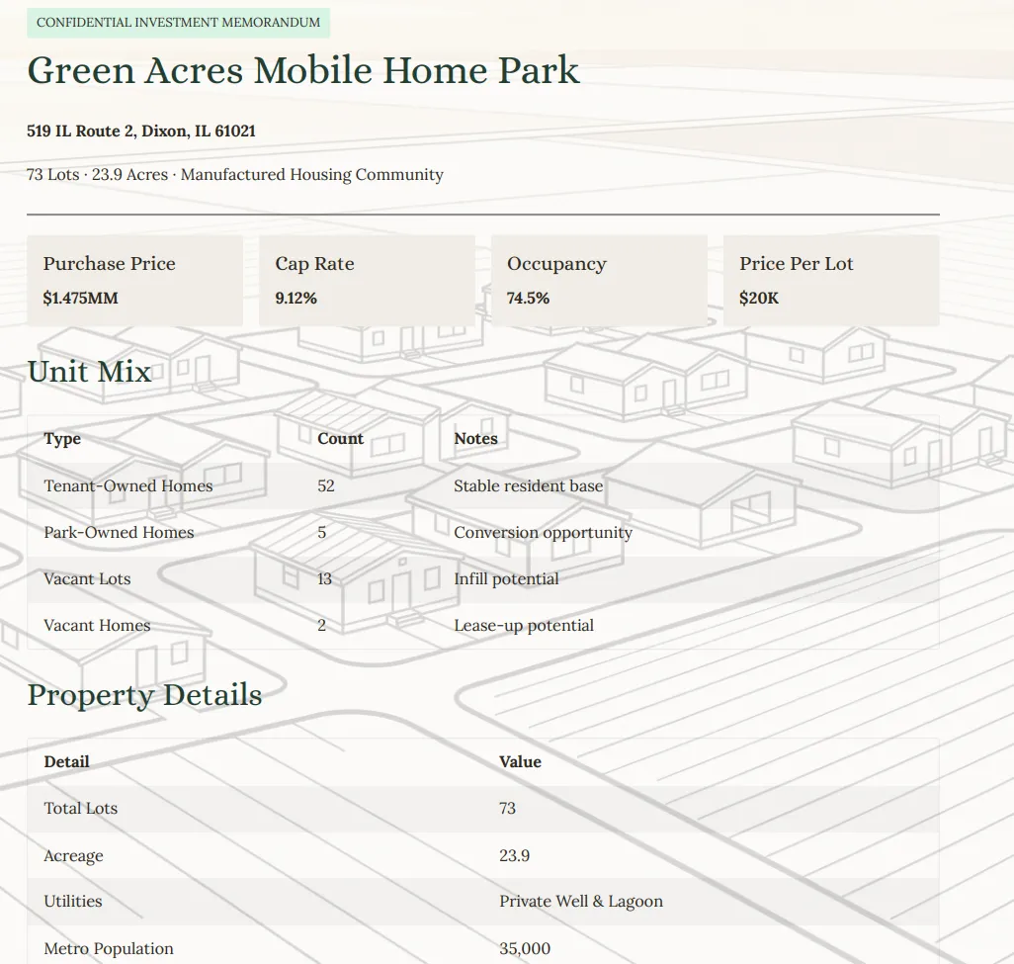Click the Cap Rate card
The image size is (1014, 964).
tap(368, 280)
